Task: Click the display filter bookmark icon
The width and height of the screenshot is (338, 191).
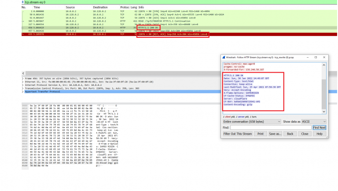Action: point(22,2)
